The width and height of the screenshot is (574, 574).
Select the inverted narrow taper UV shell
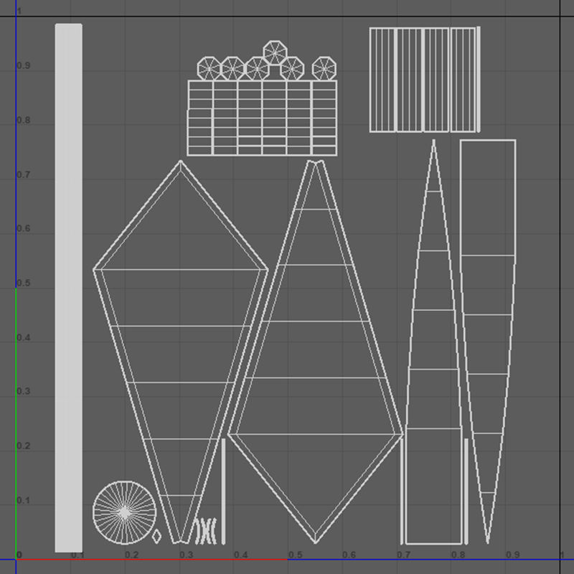(488, 342)
